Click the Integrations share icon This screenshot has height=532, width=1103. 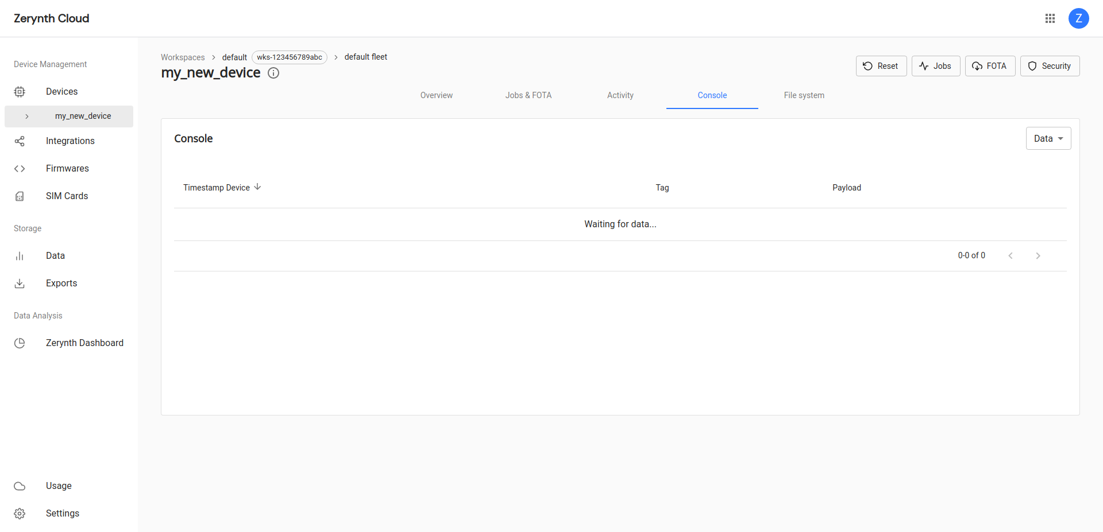tap(20, 141)
